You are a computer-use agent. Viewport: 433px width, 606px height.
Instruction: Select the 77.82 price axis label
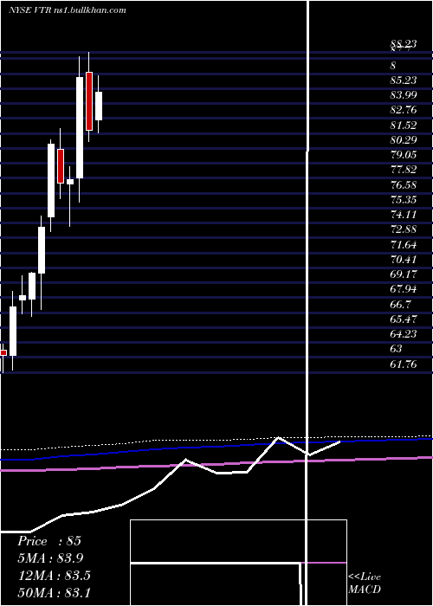pos(404,170)
